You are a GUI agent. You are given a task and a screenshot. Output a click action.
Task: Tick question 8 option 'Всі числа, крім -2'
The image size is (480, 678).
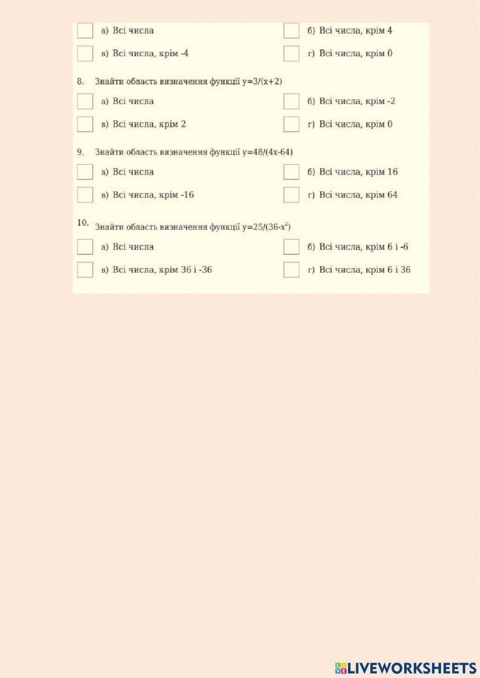[x=291, y=101]
